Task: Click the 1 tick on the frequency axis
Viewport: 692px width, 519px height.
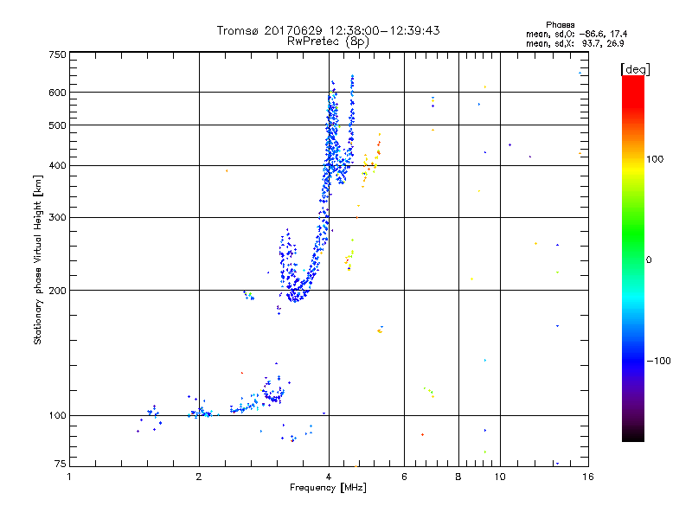Action: pos(69,477)
